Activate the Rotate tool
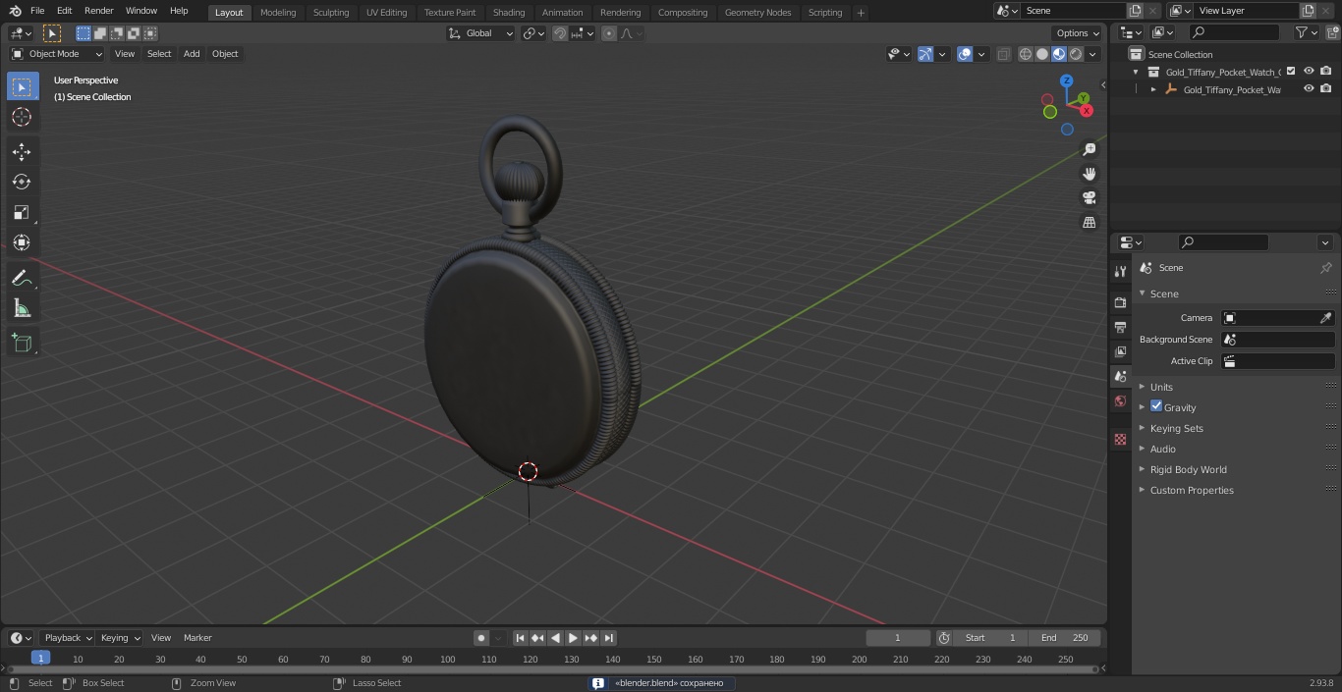 [x=22, y=182]
